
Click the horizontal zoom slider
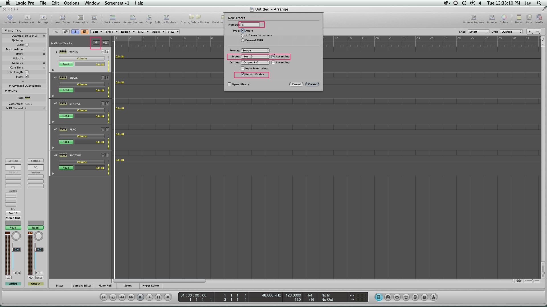(x=532, y=281)
